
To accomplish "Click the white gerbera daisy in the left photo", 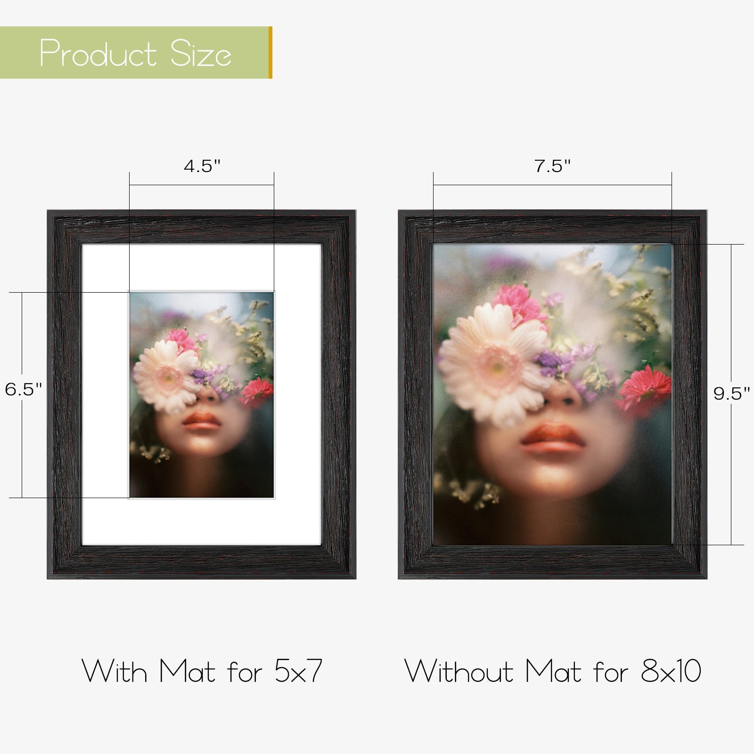I will tap(166, 375).
